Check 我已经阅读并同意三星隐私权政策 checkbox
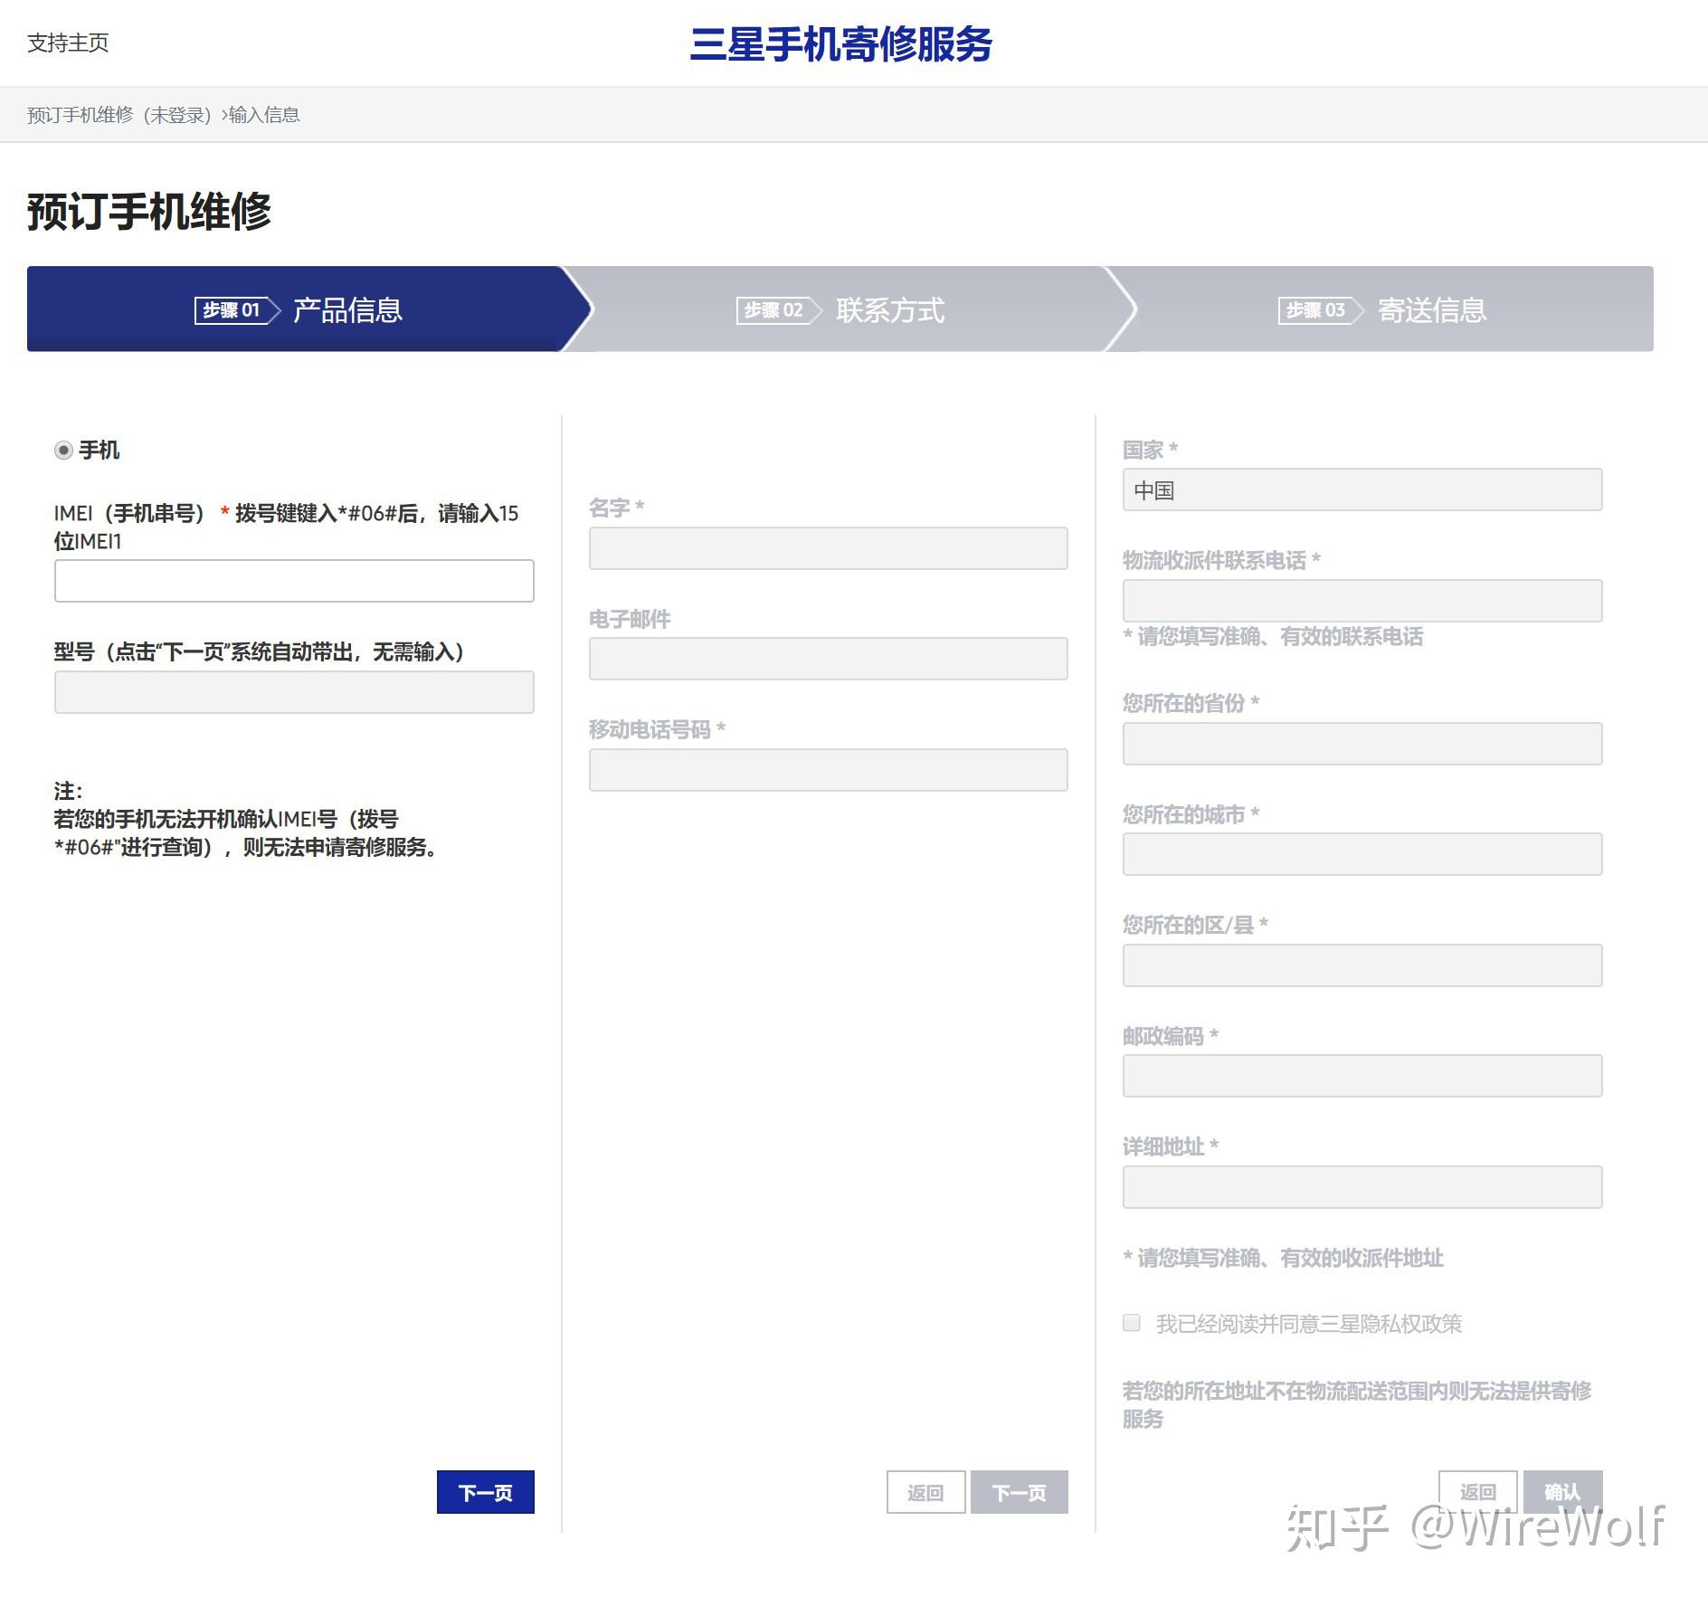Viewport: 1708px width, 1597px height. 1132,1323
